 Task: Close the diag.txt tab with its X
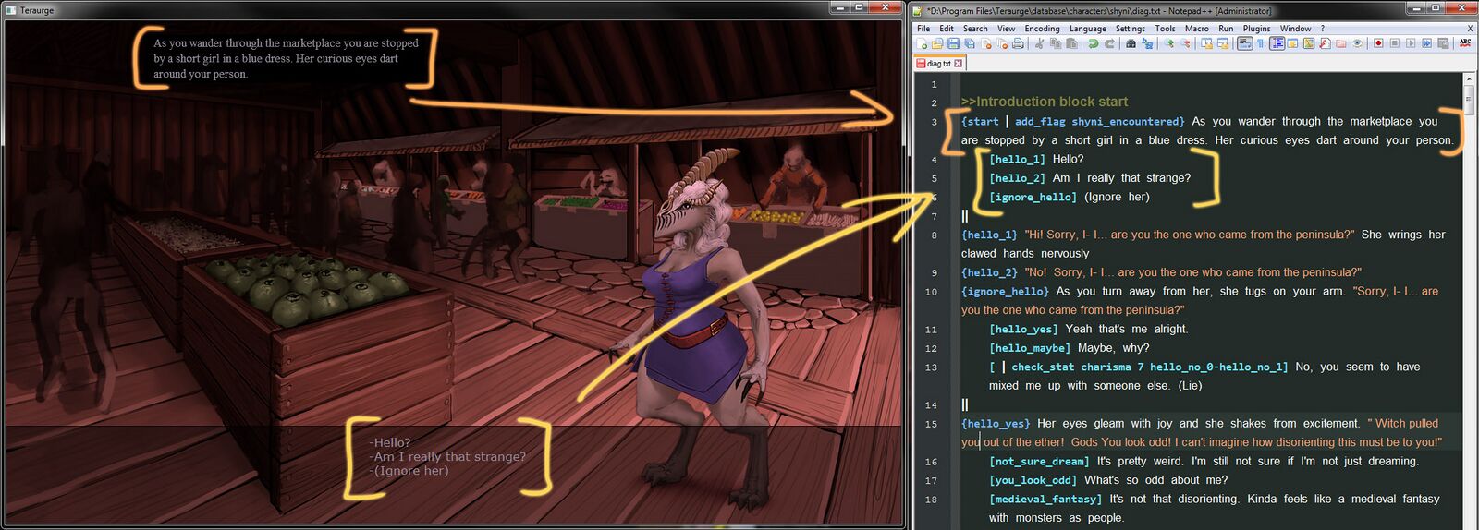pyautogui.click(x=959, y=64)
